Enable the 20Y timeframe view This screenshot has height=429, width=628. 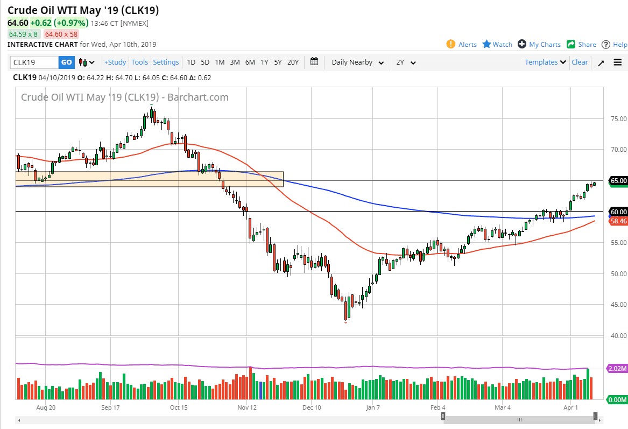pyautogui.click(x=293, y=62)
